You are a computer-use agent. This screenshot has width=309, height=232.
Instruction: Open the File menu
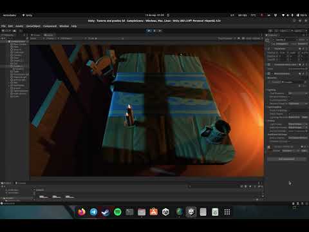3,26
